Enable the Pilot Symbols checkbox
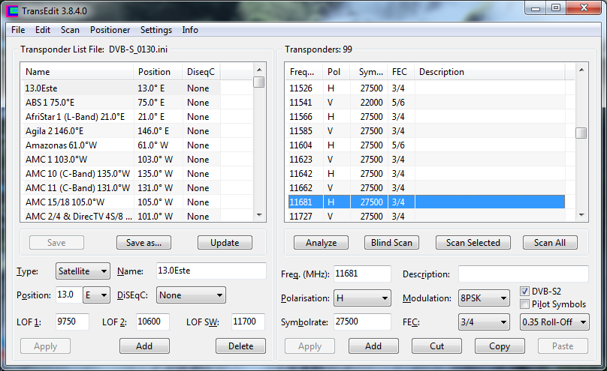Screen dimensions: 607x371 [x=526, y=304]
